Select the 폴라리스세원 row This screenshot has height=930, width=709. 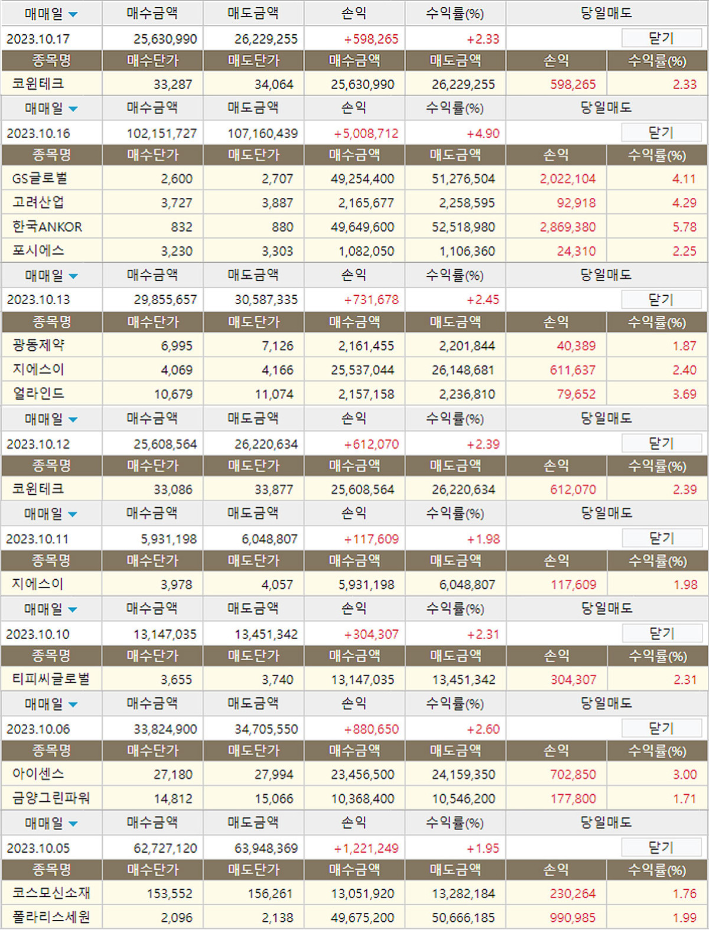click(51, 917)
